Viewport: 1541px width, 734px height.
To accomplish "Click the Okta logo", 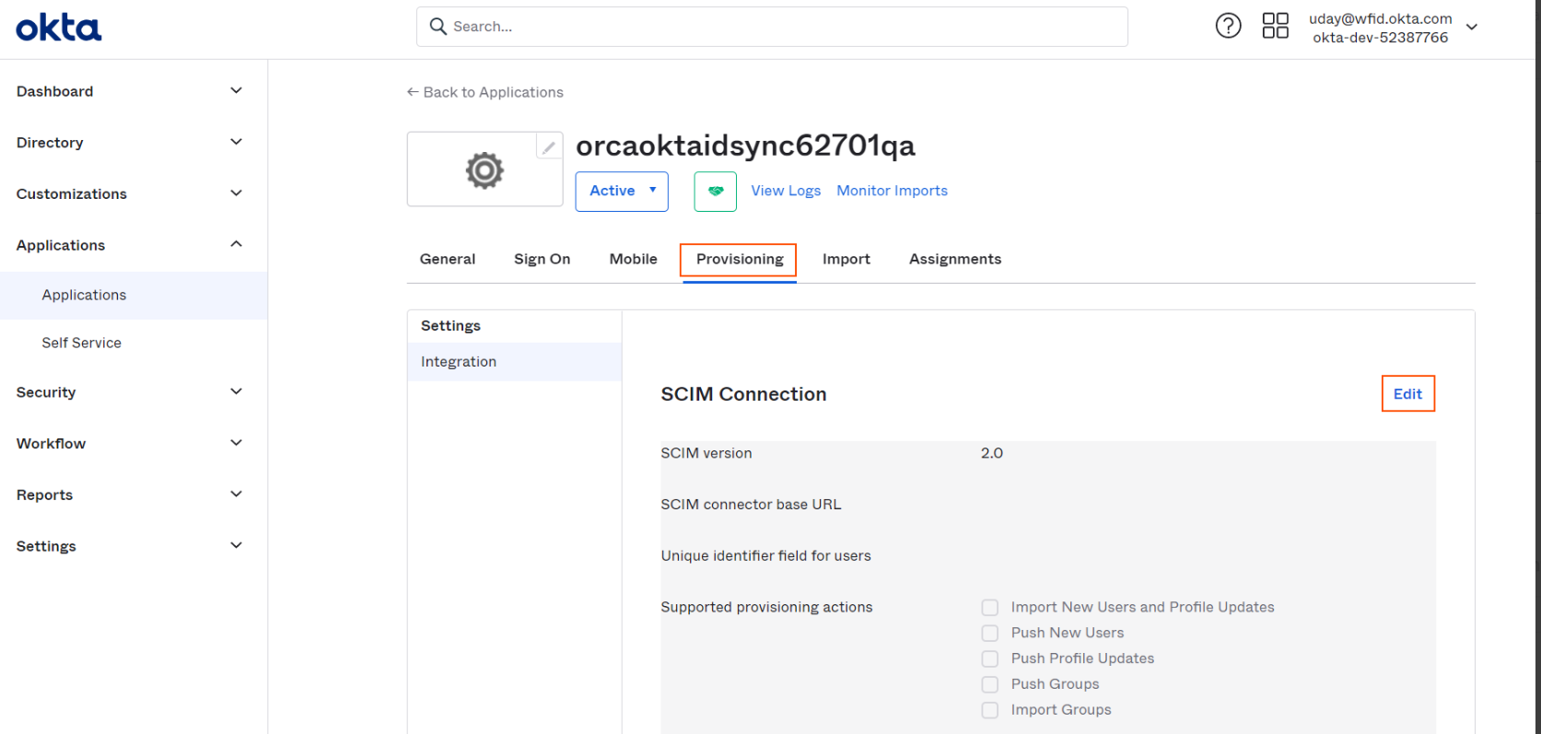I will (x=59, y=28).
